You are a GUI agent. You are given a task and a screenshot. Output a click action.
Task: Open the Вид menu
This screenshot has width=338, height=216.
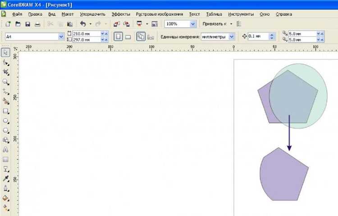pyautogui.click(x=52, y=14)
